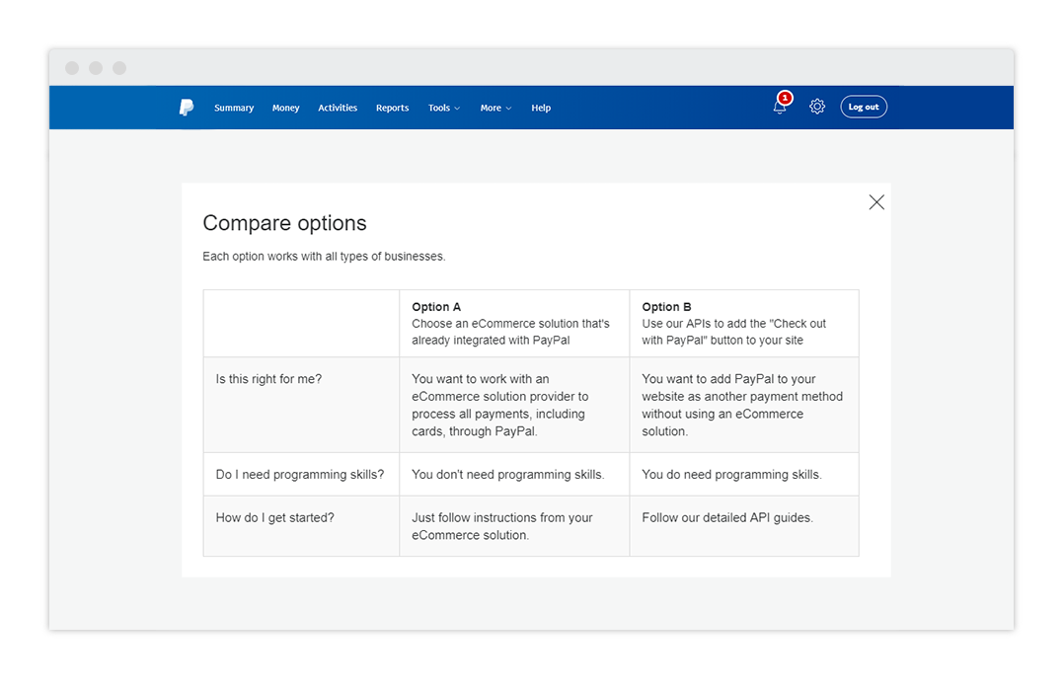The image size is (1063, 691).
Task: Open the notifications bell icon
Action: [780, 108]
